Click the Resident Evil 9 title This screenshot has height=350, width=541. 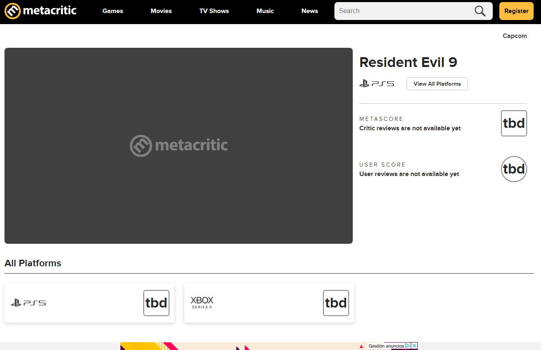click(408, 62)
